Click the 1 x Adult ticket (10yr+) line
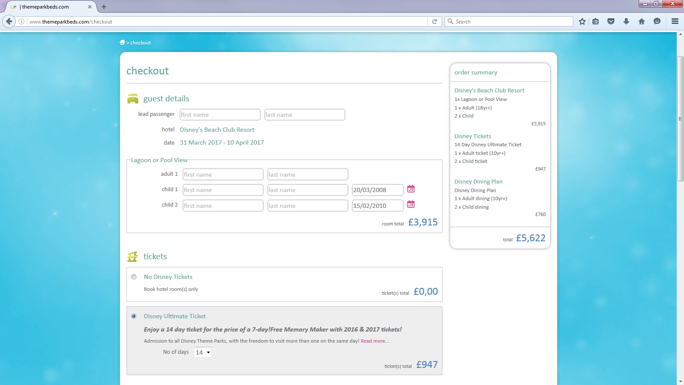Screen dimensions: 684x385 (x=480, y=153)
